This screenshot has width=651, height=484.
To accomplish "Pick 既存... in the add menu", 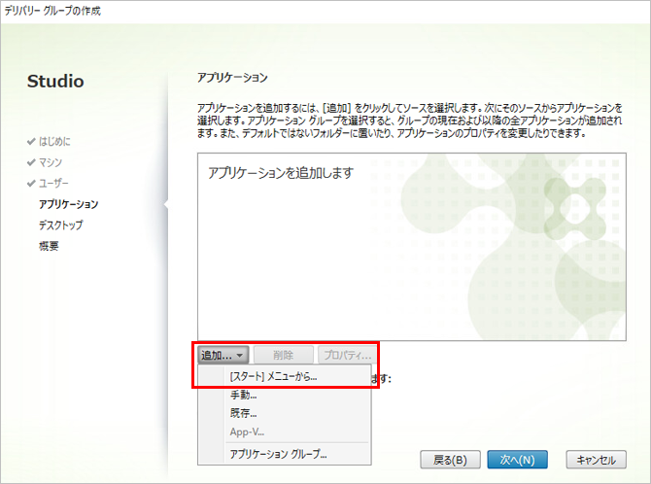I will click(x=243, y=413).
